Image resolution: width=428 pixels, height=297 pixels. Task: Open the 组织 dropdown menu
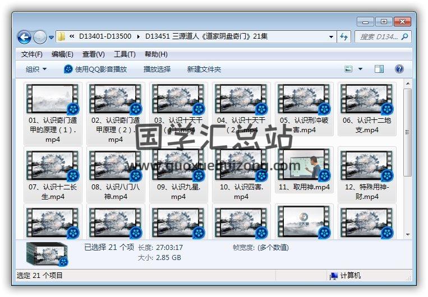(x=36, y=69)
